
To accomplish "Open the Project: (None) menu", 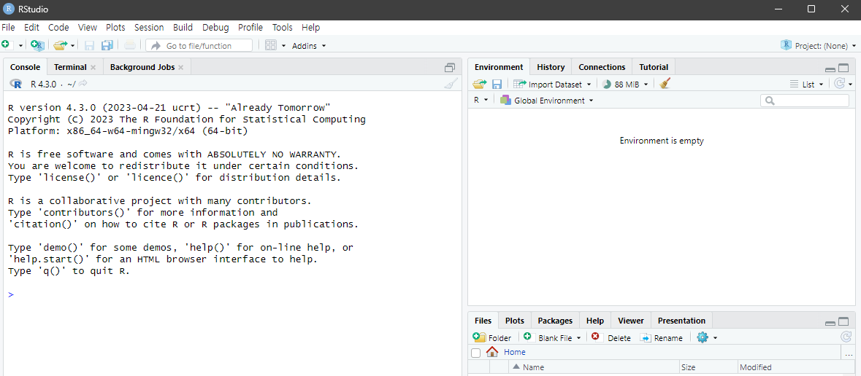I will (x=818, y=45).
